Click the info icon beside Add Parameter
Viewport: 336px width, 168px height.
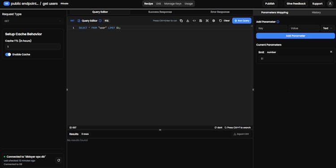coord(278,22)
